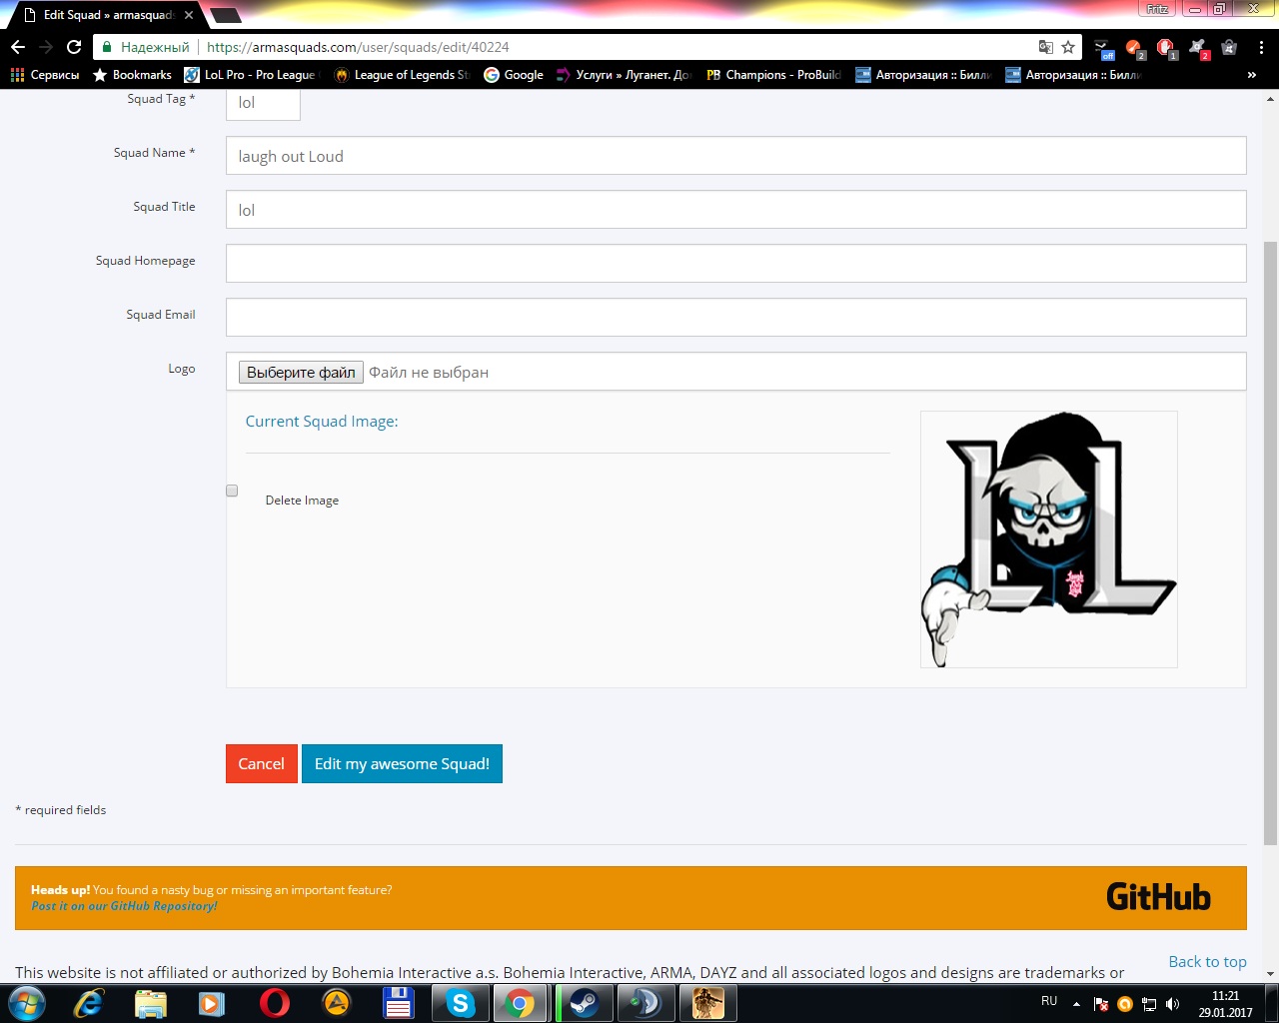Viewport: 1279px width, 1023px height.
Task: Click the volume speaker tray icon
Action: [x=1172, y=1004]
